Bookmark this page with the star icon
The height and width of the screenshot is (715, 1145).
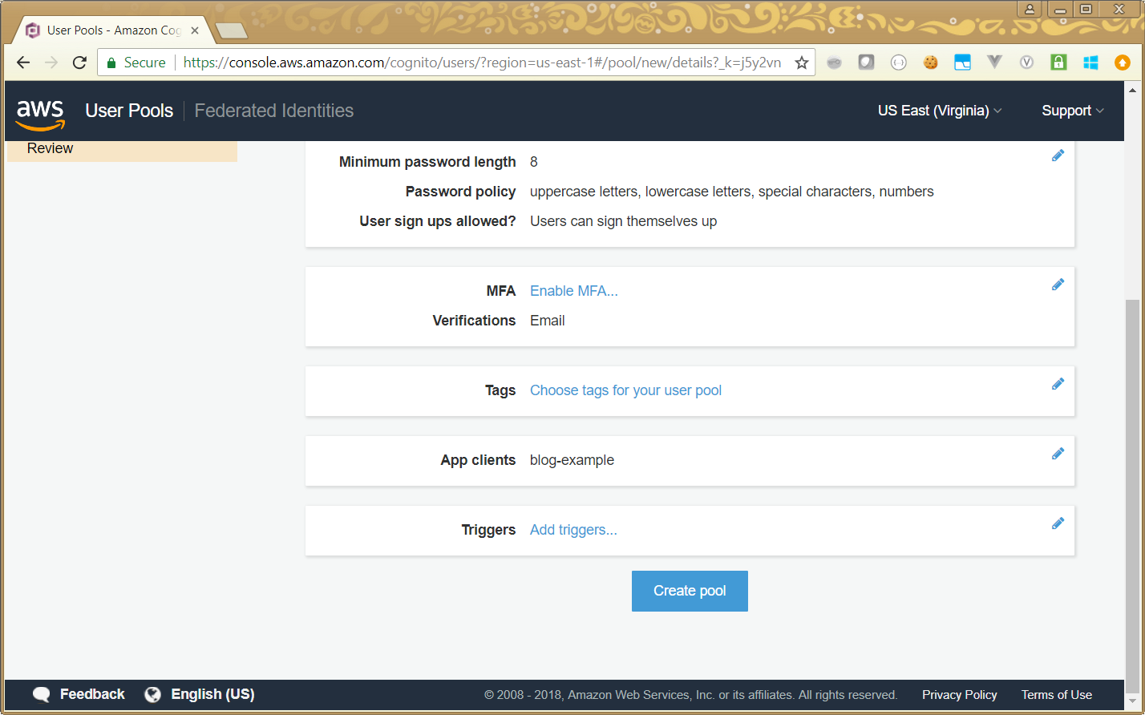click(x=801, y=63)
